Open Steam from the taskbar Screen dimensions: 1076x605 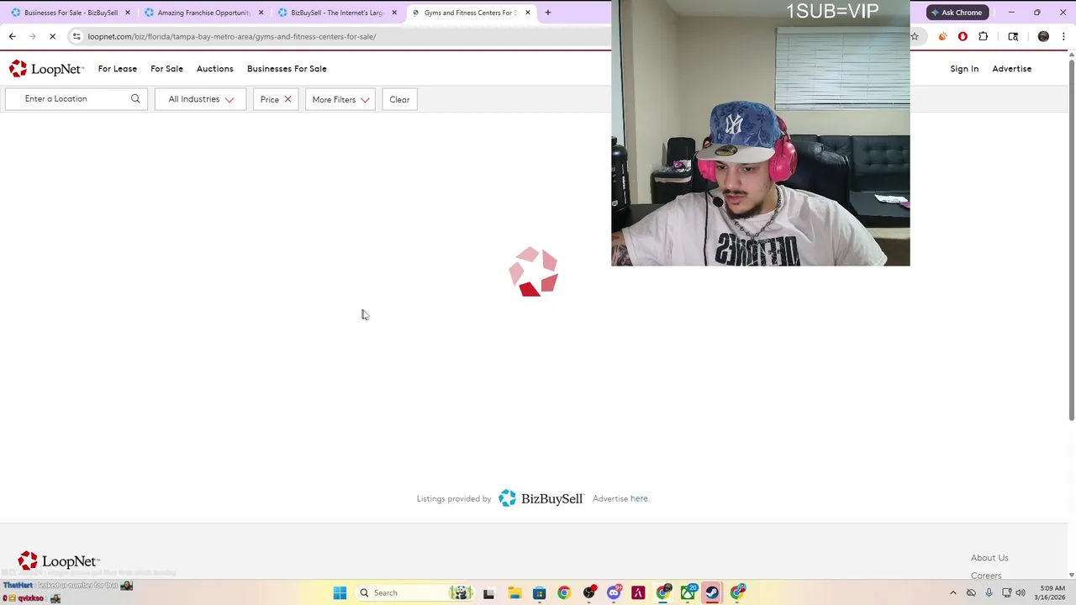[713, 592]
